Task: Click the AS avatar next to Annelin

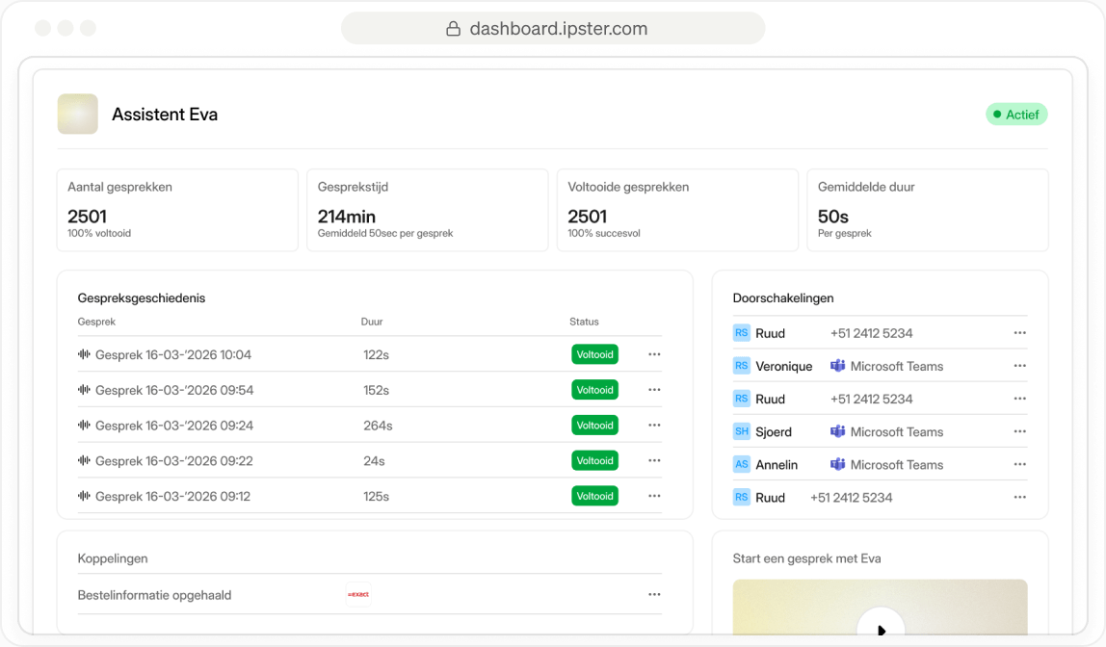Action: (x=741, y=464)
